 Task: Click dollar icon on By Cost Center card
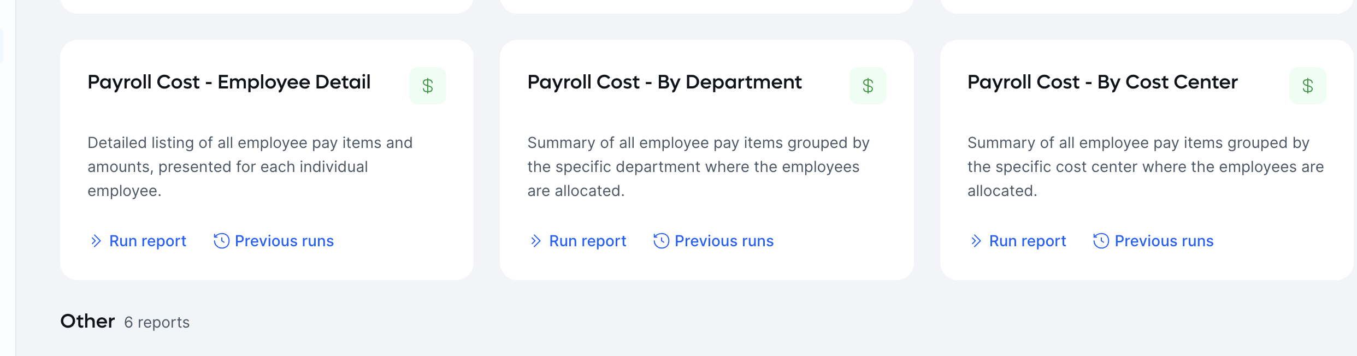pyautogui.click(x=1308, y=86)
